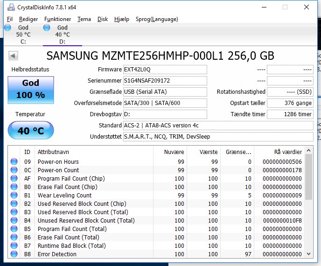Click the 40 °C temperature button
Screen dimensions: 321x266
(x=31, y=130)
